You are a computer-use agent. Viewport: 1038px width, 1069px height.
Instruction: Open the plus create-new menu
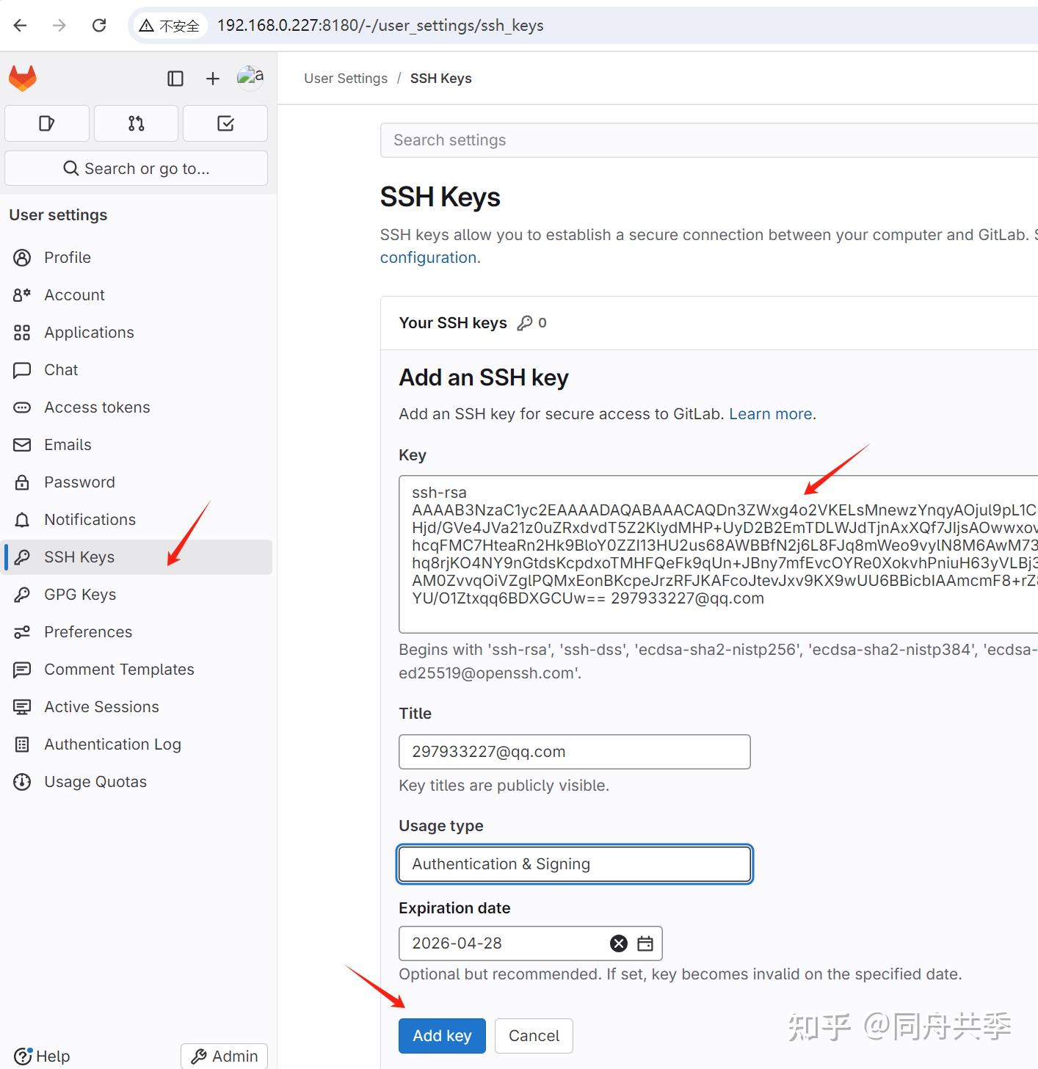click(213, 79)
